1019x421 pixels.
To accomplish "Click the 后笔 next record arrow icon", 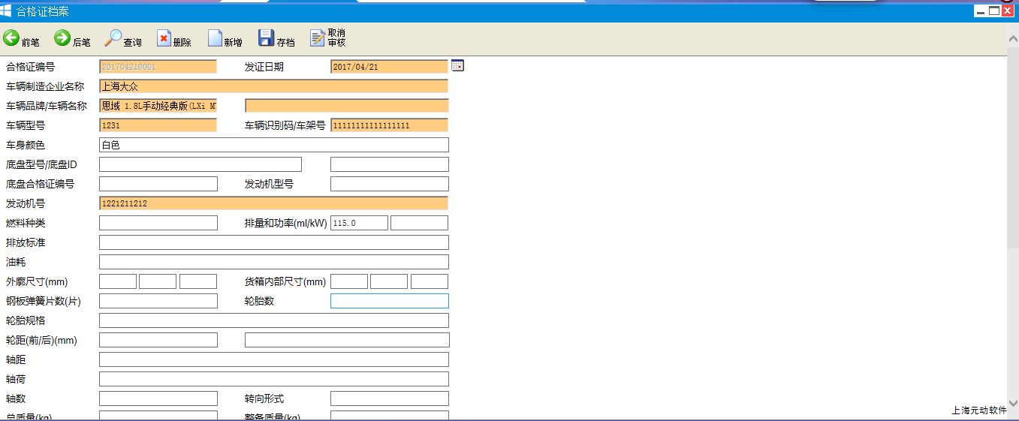I will 62,38.
